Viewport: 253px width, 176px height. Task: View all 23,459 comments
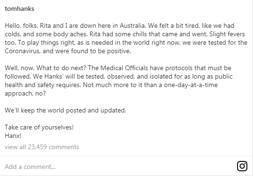[42, 147]
